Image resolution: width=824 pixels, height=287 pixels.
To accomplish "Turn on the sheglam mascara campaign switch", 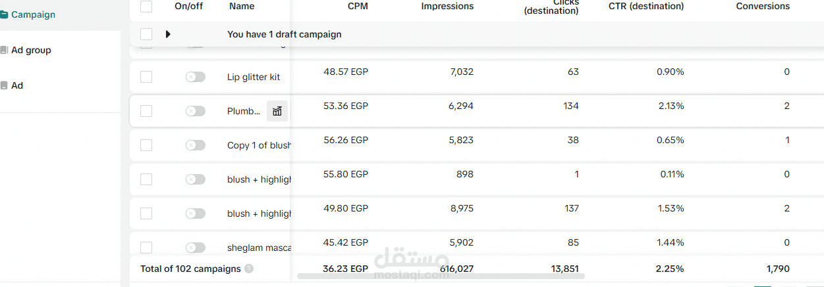I will point(196,248).
